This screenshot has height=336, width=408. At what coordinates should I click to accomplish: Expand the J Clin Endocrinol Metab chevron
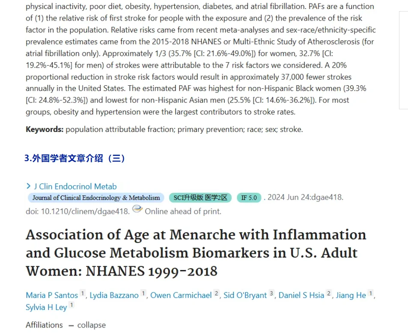click(29, 186)
